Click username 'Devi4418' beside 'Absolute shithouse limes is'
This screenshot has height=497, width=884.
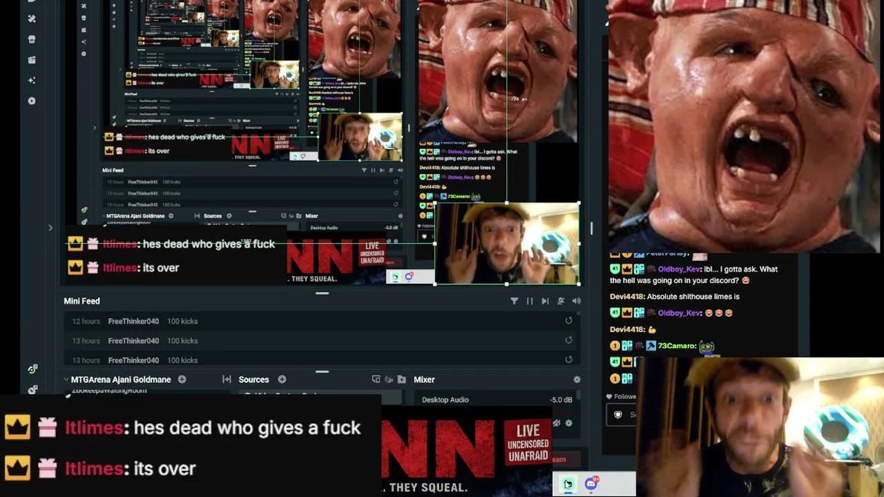pos(627,297)
